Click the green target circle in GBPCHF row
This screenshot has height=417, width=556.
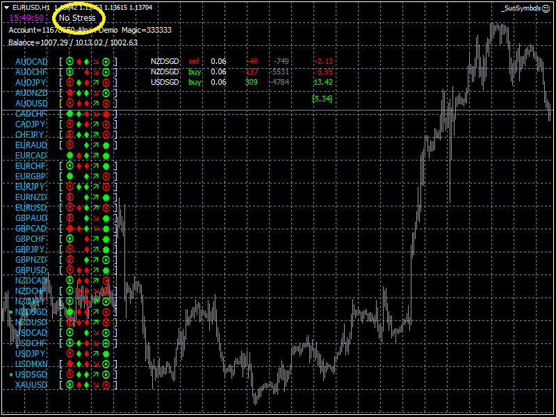(70, 238)
